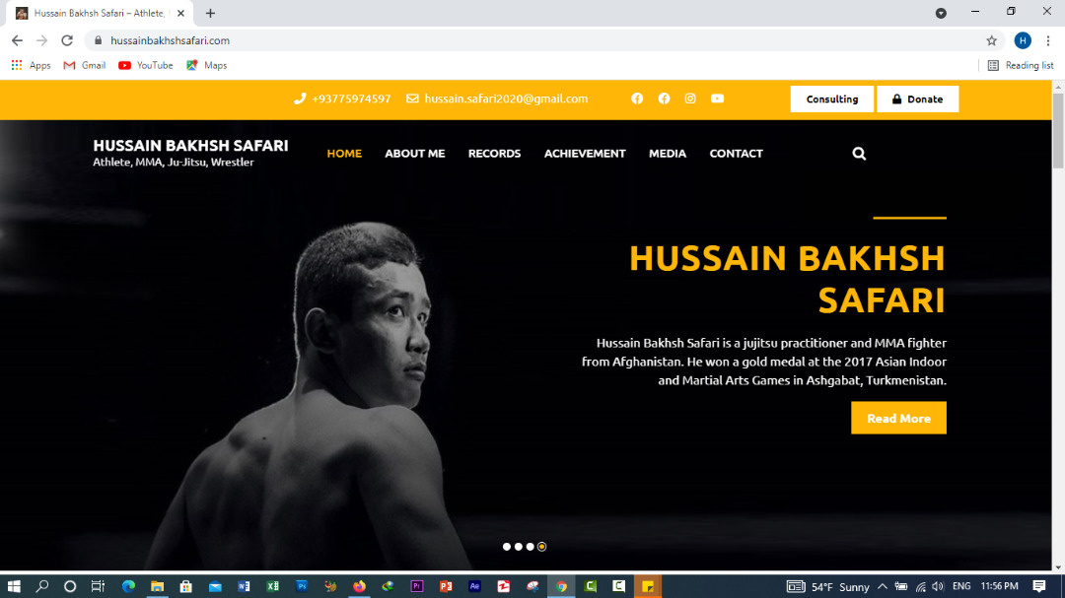Open Adobe Premiere Pro from taskbar
Screen dimensions: 1065x598
[417, 586]
